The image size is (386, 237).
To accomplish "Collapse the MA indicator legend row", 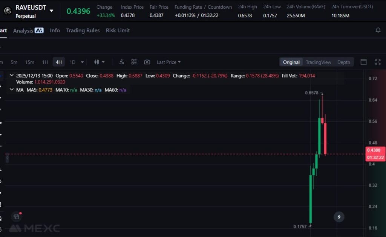I will 11,90.
